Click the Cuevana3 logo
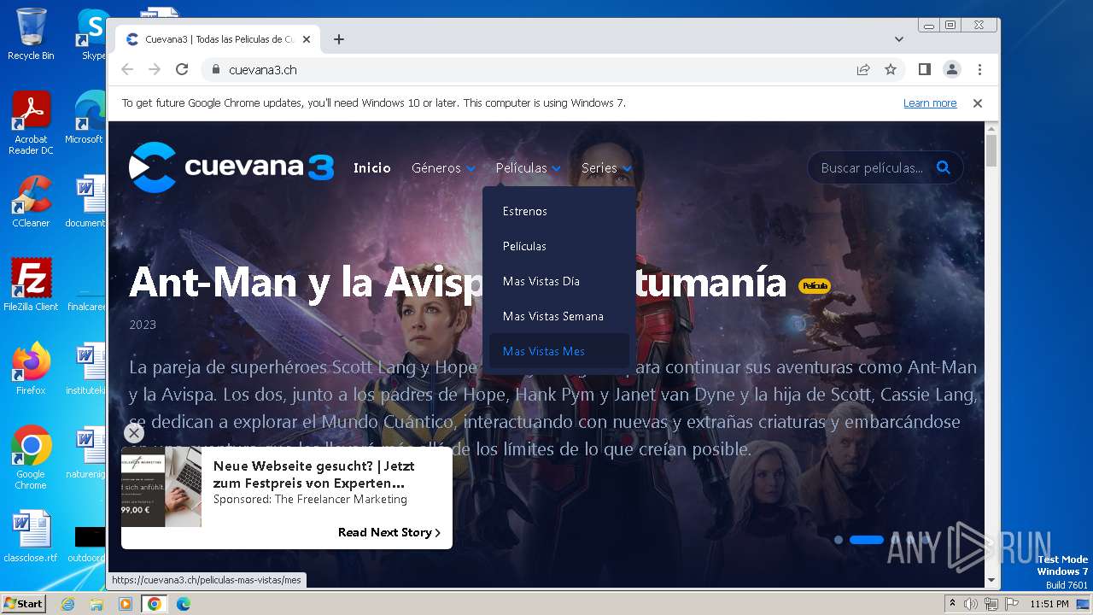This screenshot has height=615, width=1093. tap(231, 167)
